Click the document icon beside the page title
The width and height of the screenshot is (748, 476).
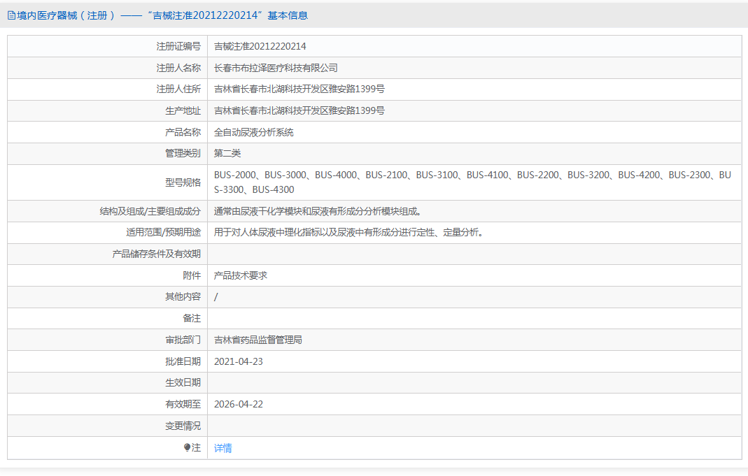pos(11,15)
